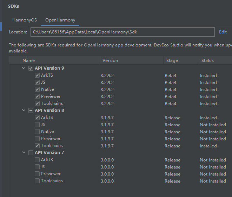232x197 pixels.
Task: Uncheck Toolchains under API Version 9
Action: [37, 103]
